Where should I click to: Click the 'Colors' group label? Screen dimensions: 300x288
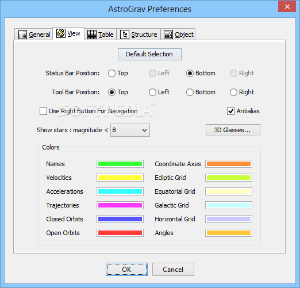[x=51, y=147]
